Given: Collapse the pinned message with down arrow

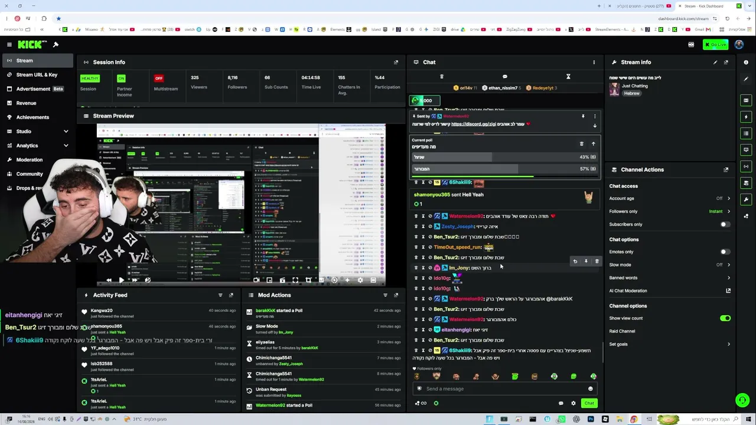Looking at the screenshot, I should (x=595, y=126).
